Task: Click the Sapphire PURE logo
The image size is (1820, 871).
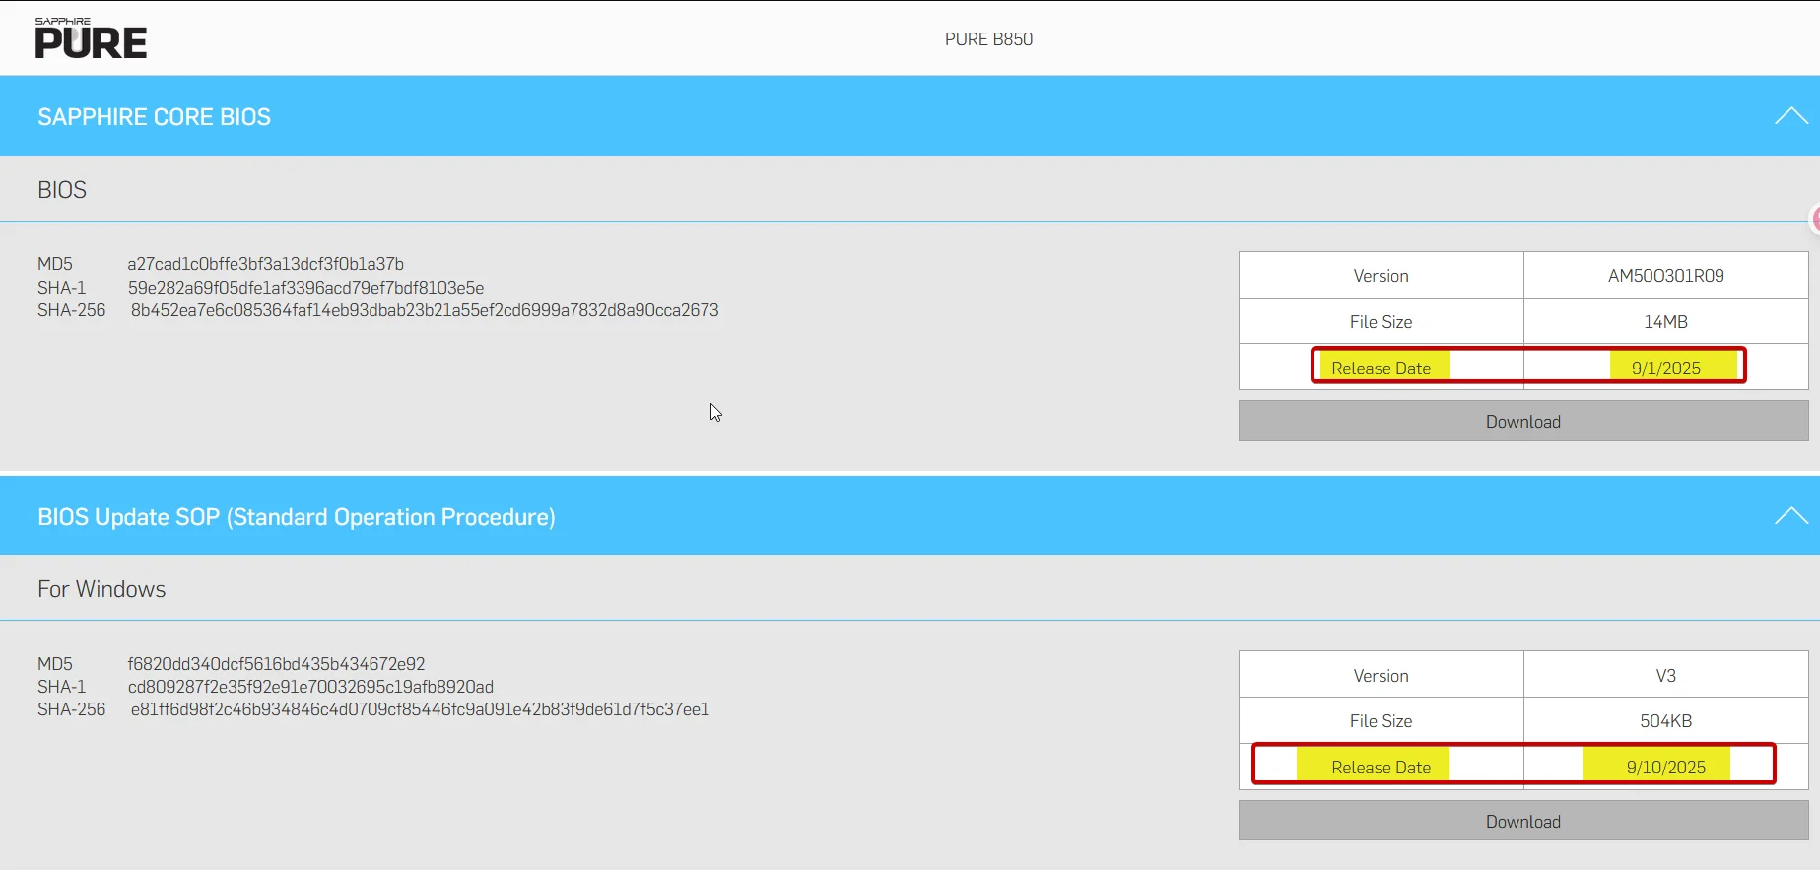Action: (91, 38)
